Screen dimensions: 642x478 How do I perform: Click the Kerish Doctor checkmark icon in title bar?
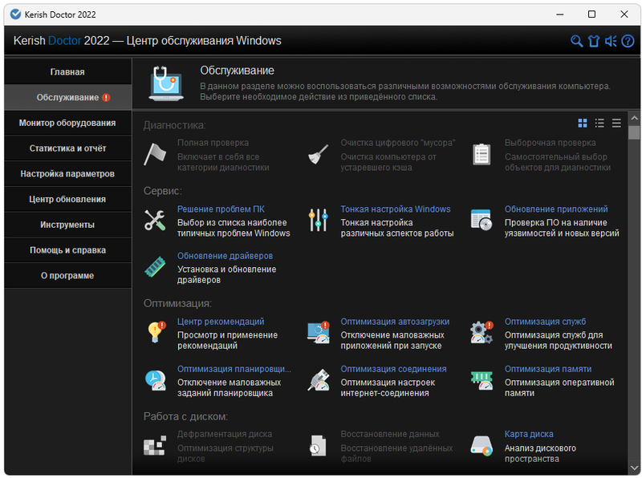(15, 14)
